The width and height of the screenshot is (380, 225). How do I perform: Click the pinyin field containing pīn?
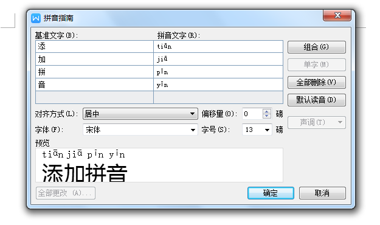[x=218, y=72]
